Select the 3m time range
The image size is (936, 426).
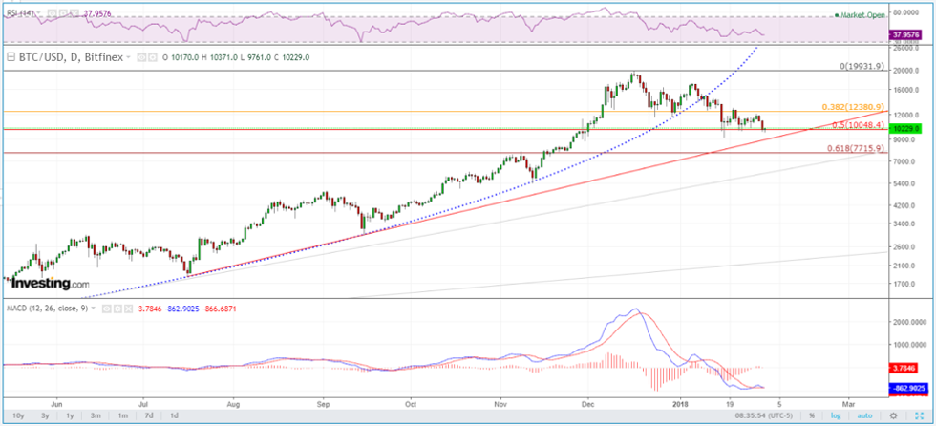tap(97, 416)
